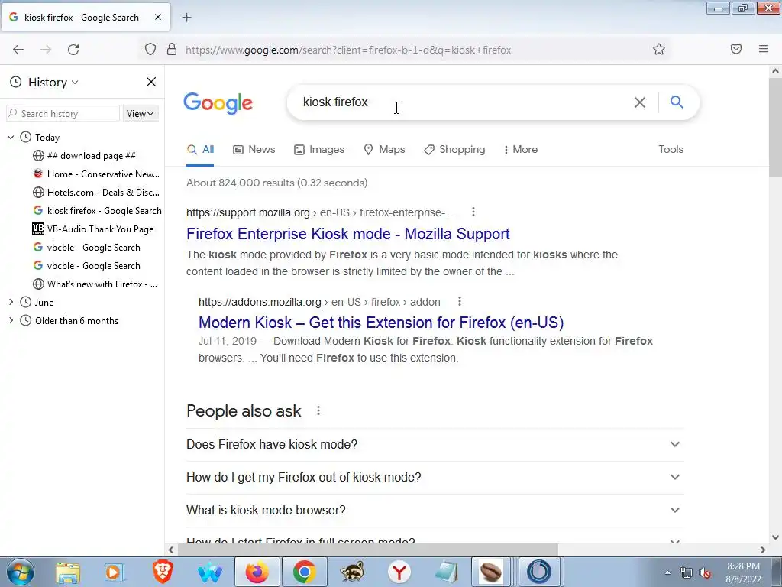Reload the current page
Screen dimensions: 782x587
pos(73,50)
